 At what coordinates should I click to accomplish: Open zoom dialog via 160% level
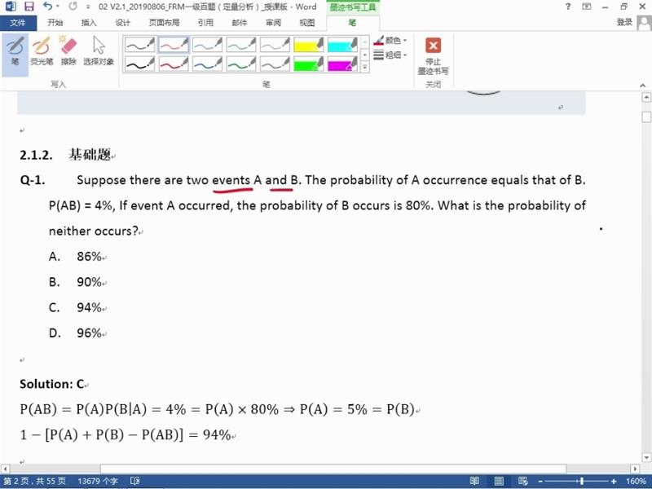pyautogui.click(x=636, y=481)
